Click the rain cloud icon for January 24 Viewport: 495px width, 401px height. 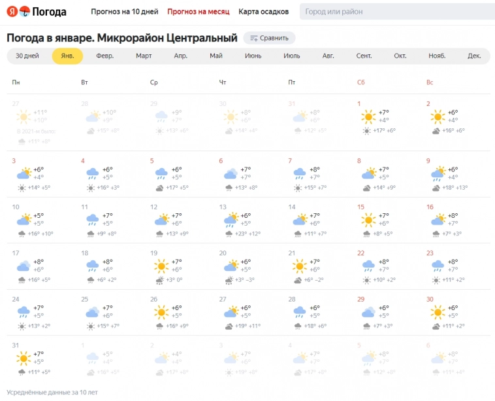coord(24,312)
